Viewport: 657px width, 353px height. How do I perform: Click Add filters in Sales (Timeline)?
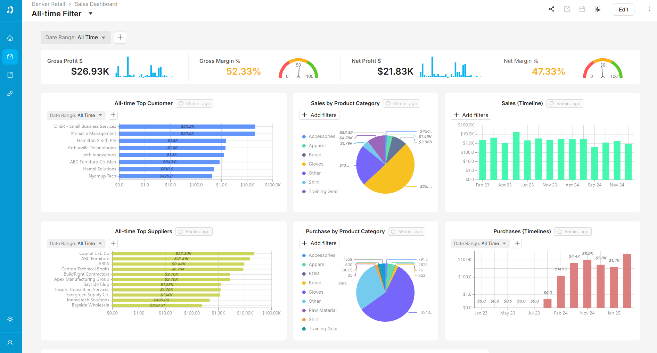pyautogui.click(x=471, y=115)
